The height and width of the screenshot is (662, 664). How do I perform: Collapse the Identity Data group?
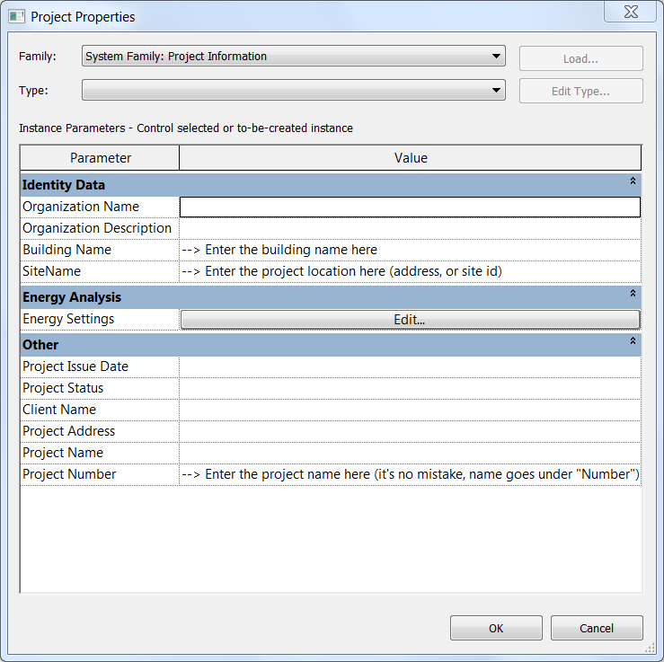pyautogui.click(x=633, y=181)
